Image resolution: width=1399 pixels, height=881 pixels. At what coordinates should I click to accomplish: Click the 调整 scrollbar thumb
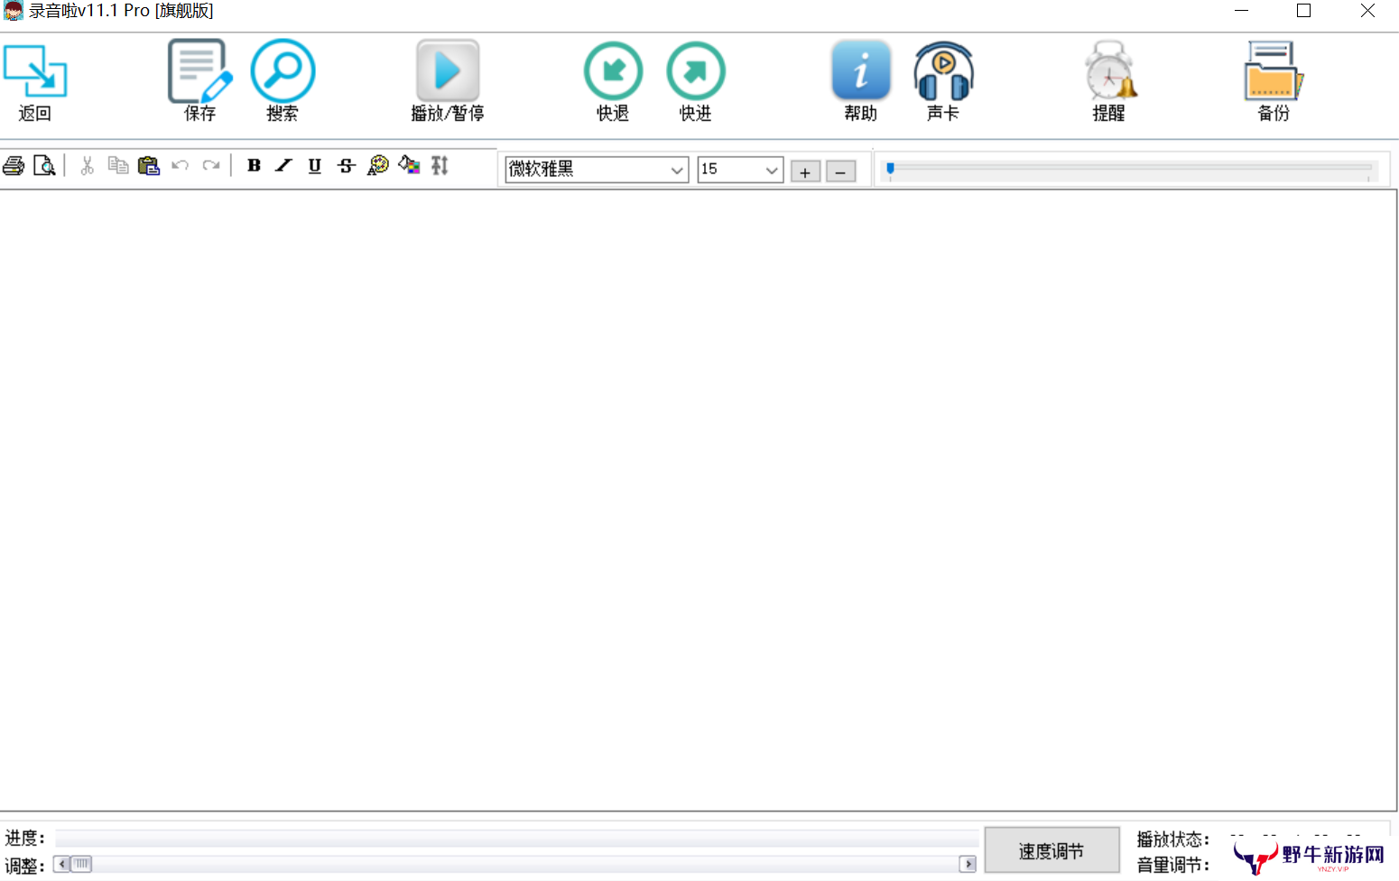click(x=81, y=865)
